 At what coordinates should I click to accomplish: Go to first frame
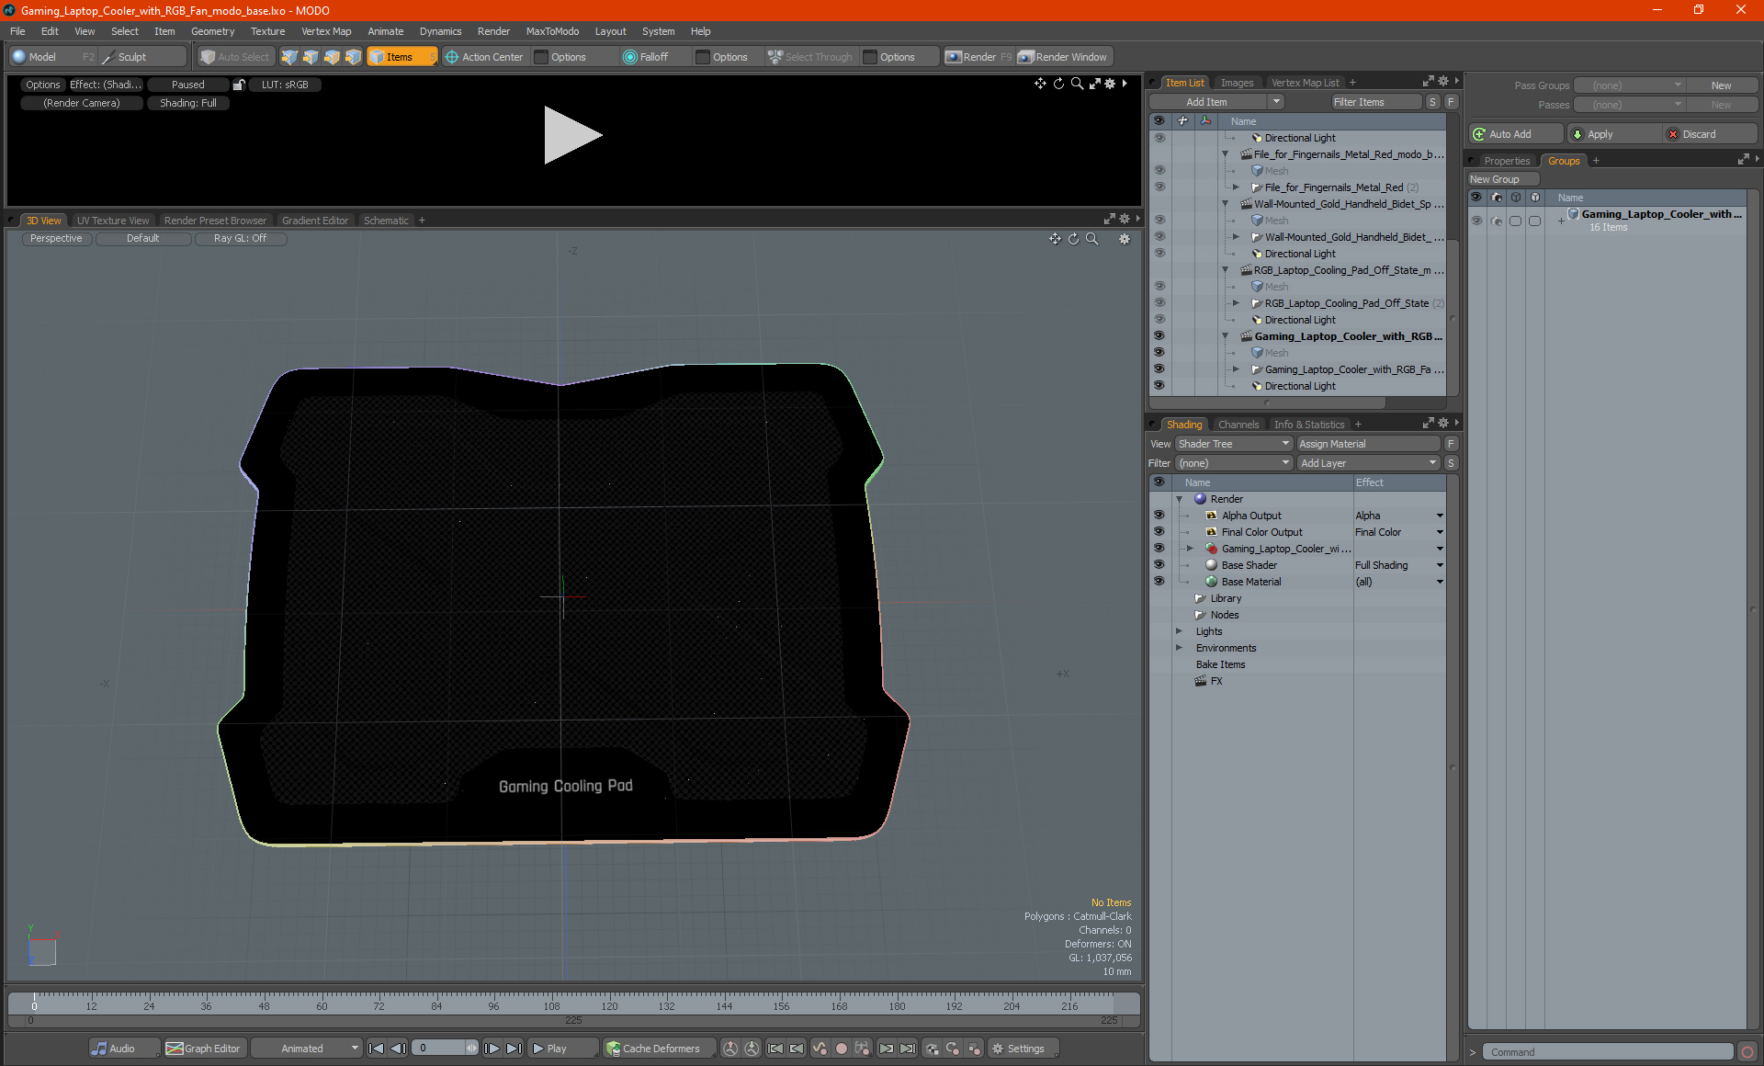pyautogui.click(x=376, y=1049)
